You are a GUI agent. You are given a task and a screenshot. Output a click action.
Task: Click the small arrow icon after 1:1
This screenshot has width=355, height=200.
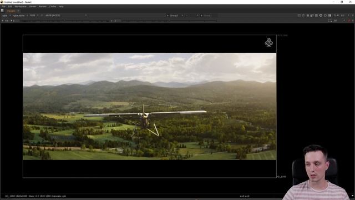click(348, 16)
